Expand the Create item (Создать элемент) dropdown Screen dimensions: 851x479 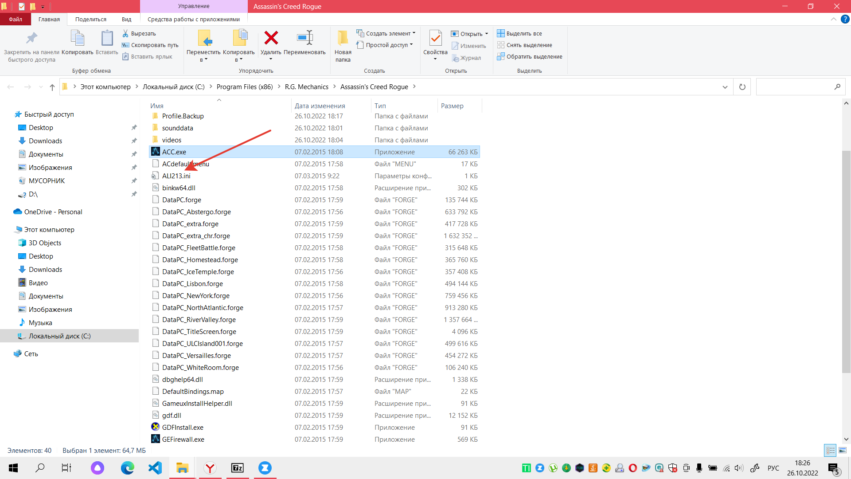click(x=414, y=33)
